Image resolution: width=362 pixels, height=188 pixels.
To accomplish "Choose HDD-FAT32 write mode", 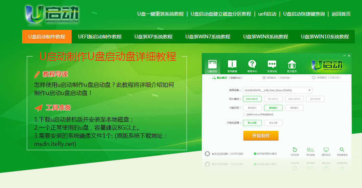I will (252, 99).
